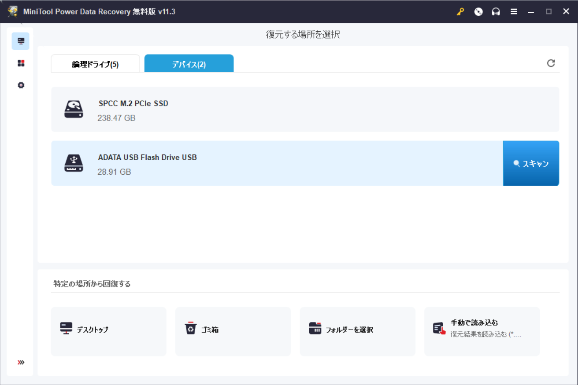This screenshot has height=385, width=578.
Task: Select the SPCC M.2 PCIe SSD device
Action: pos(305,110)
